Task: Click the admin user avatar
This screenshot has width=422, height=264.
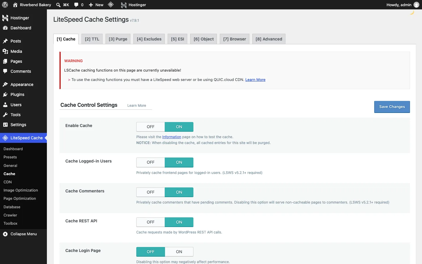Action: pos(416,5)
